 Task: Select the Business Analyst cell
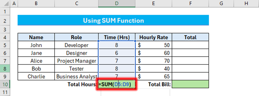(x=76, y=76)
